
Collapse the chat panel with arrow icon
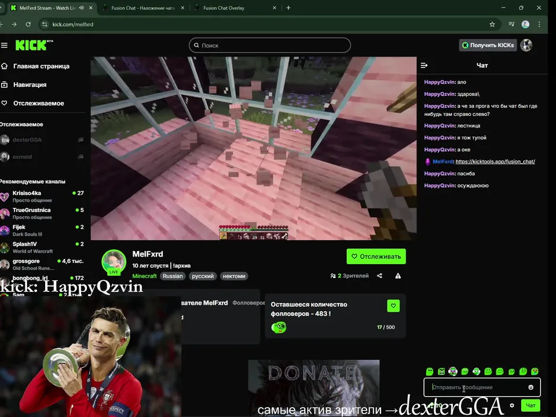click(x=424, y=65)
